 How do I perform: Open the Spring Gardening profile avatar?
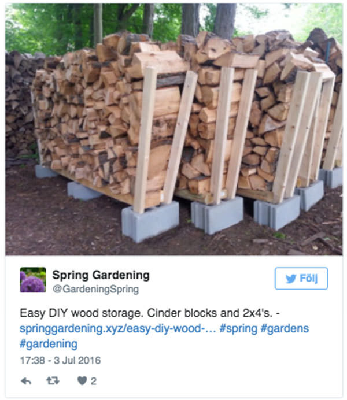pos(33,280)
